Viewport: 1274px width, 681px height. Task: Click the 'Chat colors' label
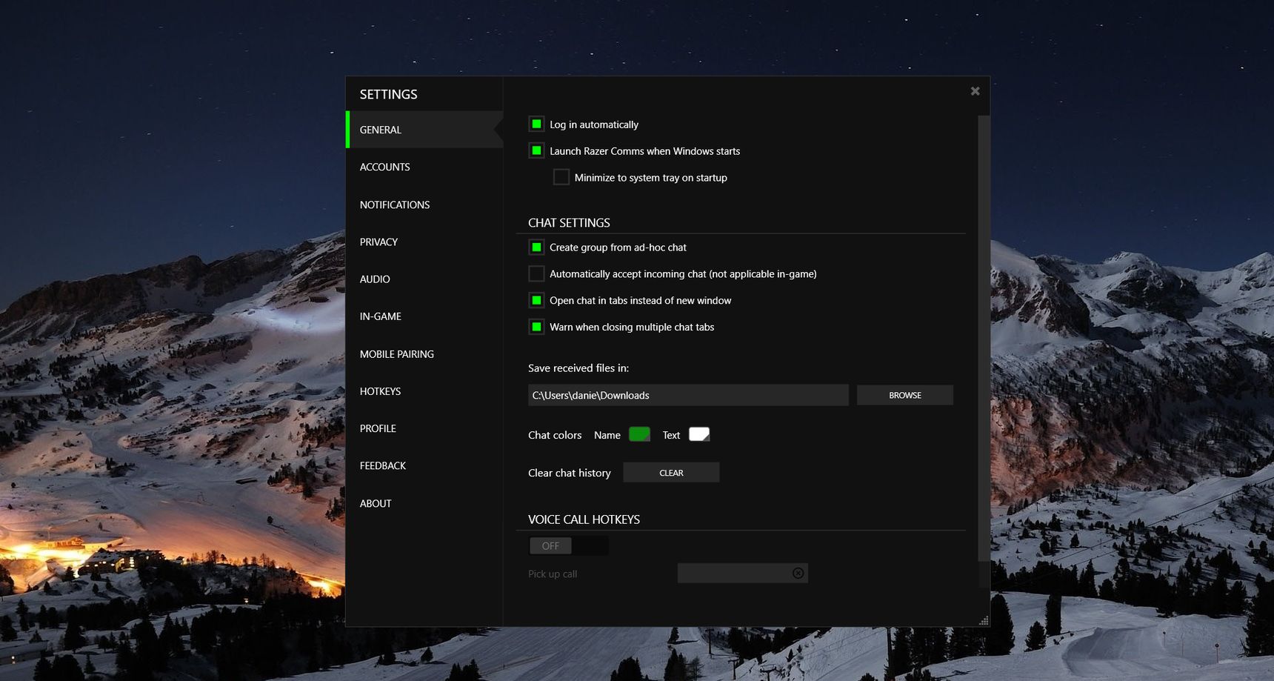(555, 435)
